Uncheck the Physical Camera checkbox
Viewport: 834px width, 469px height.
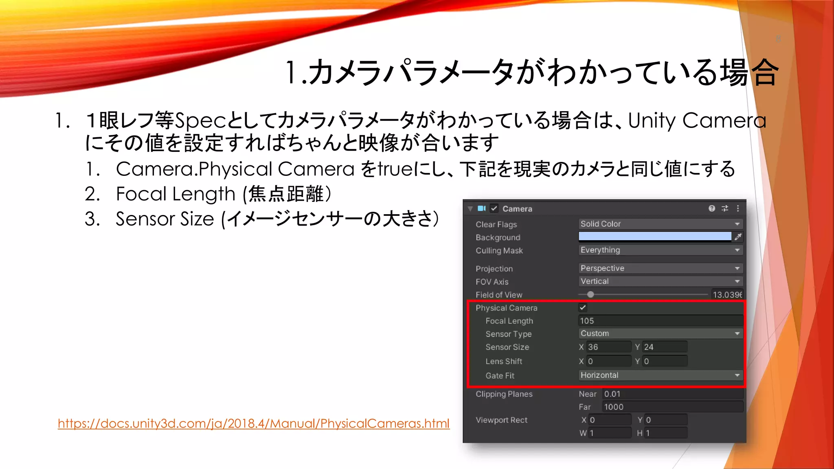pos(583,308)
